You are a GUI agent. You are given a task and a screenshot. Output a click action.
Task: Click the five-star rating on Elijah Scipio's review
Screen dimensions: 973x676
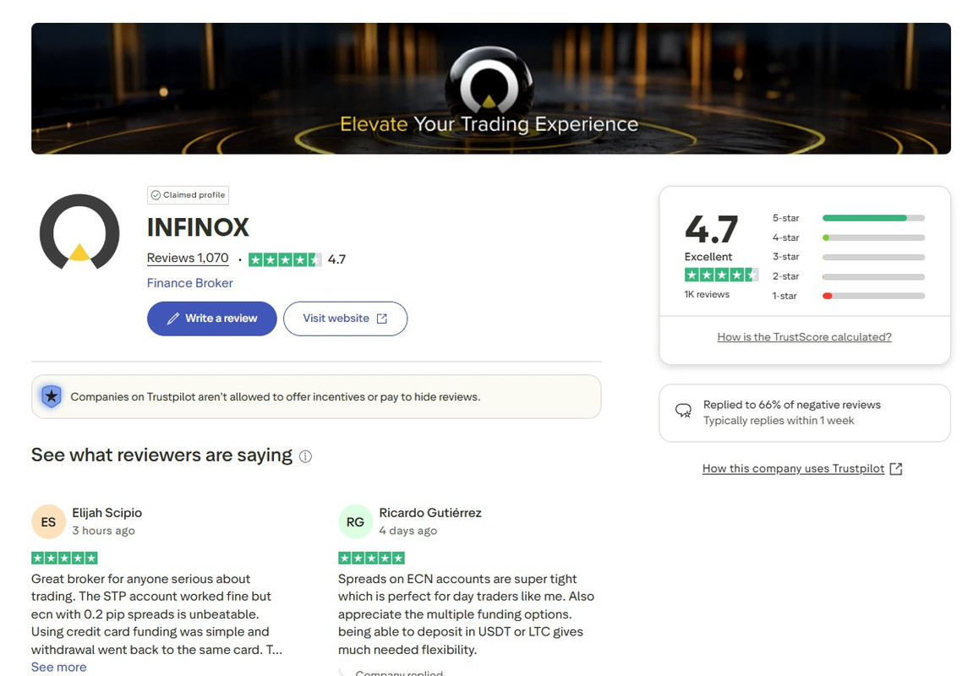[64, 559]
